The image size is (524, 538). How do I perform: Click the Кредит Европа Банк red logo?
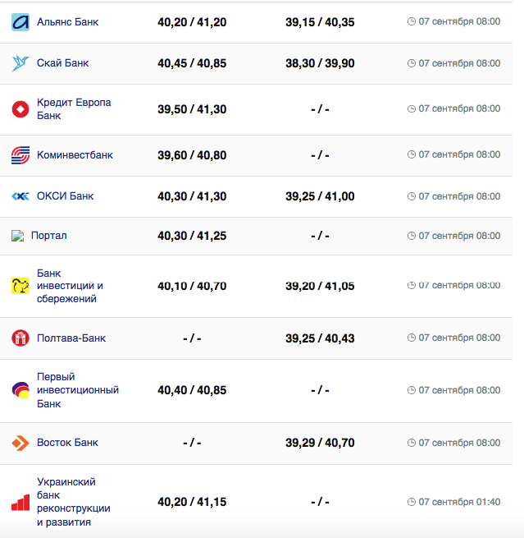(x=21, y=109)
